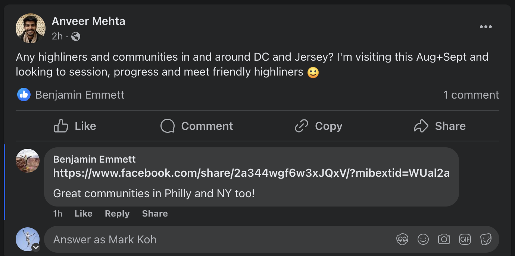515x256 pixels.
Task: Open the shared facebook.com link in the comment
Action: pyautogui.click(x=251, y=173)
